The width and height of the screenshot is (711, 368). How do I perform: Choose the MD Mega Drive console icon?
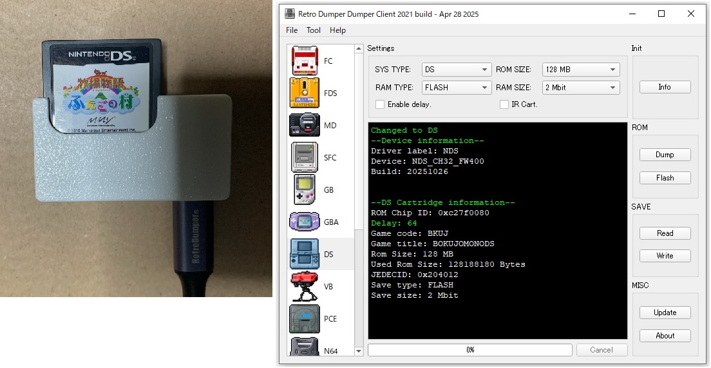(x=304, y=125)
